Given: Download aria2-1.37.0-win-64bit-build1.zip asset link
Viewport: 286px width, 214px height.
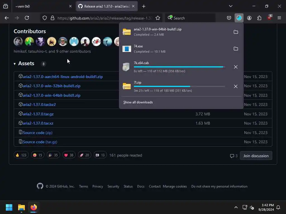Looking at the screenshot, I should click(52, 95).
